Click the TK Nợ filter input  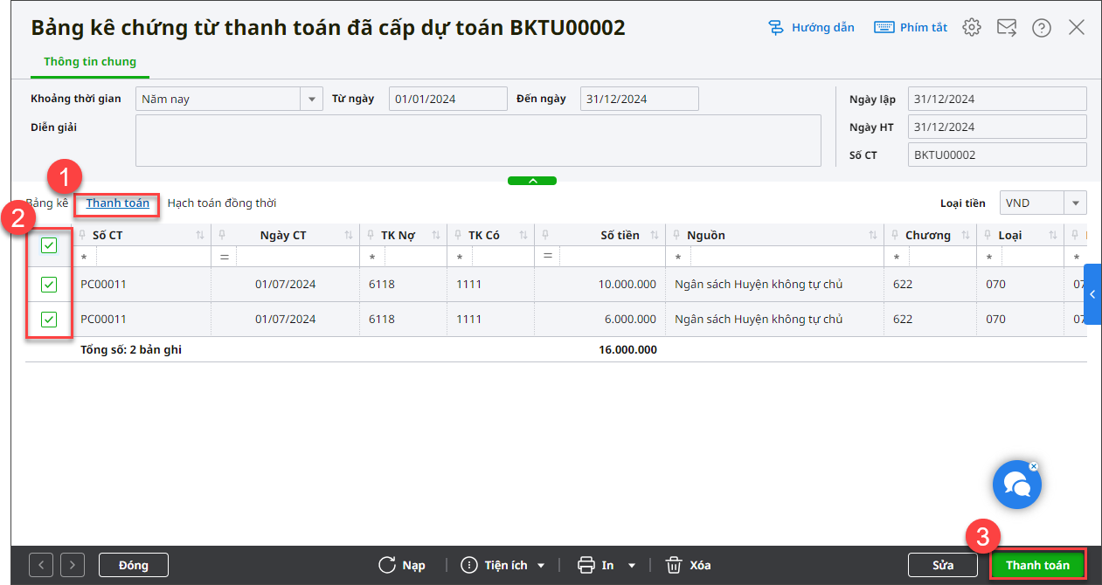tap(415, 257)
